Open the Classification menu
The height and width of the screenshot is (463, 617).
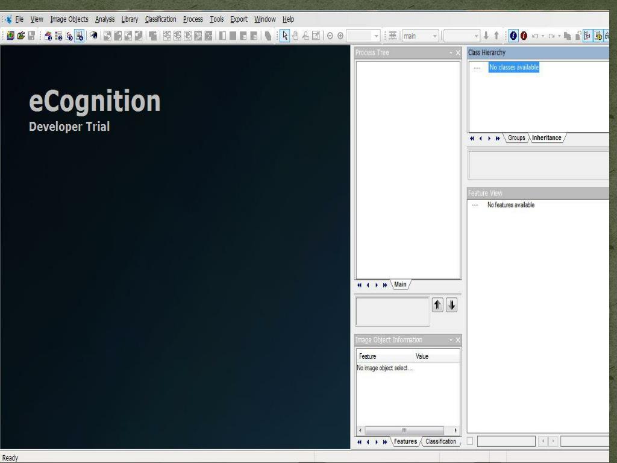tap(160, 19)
